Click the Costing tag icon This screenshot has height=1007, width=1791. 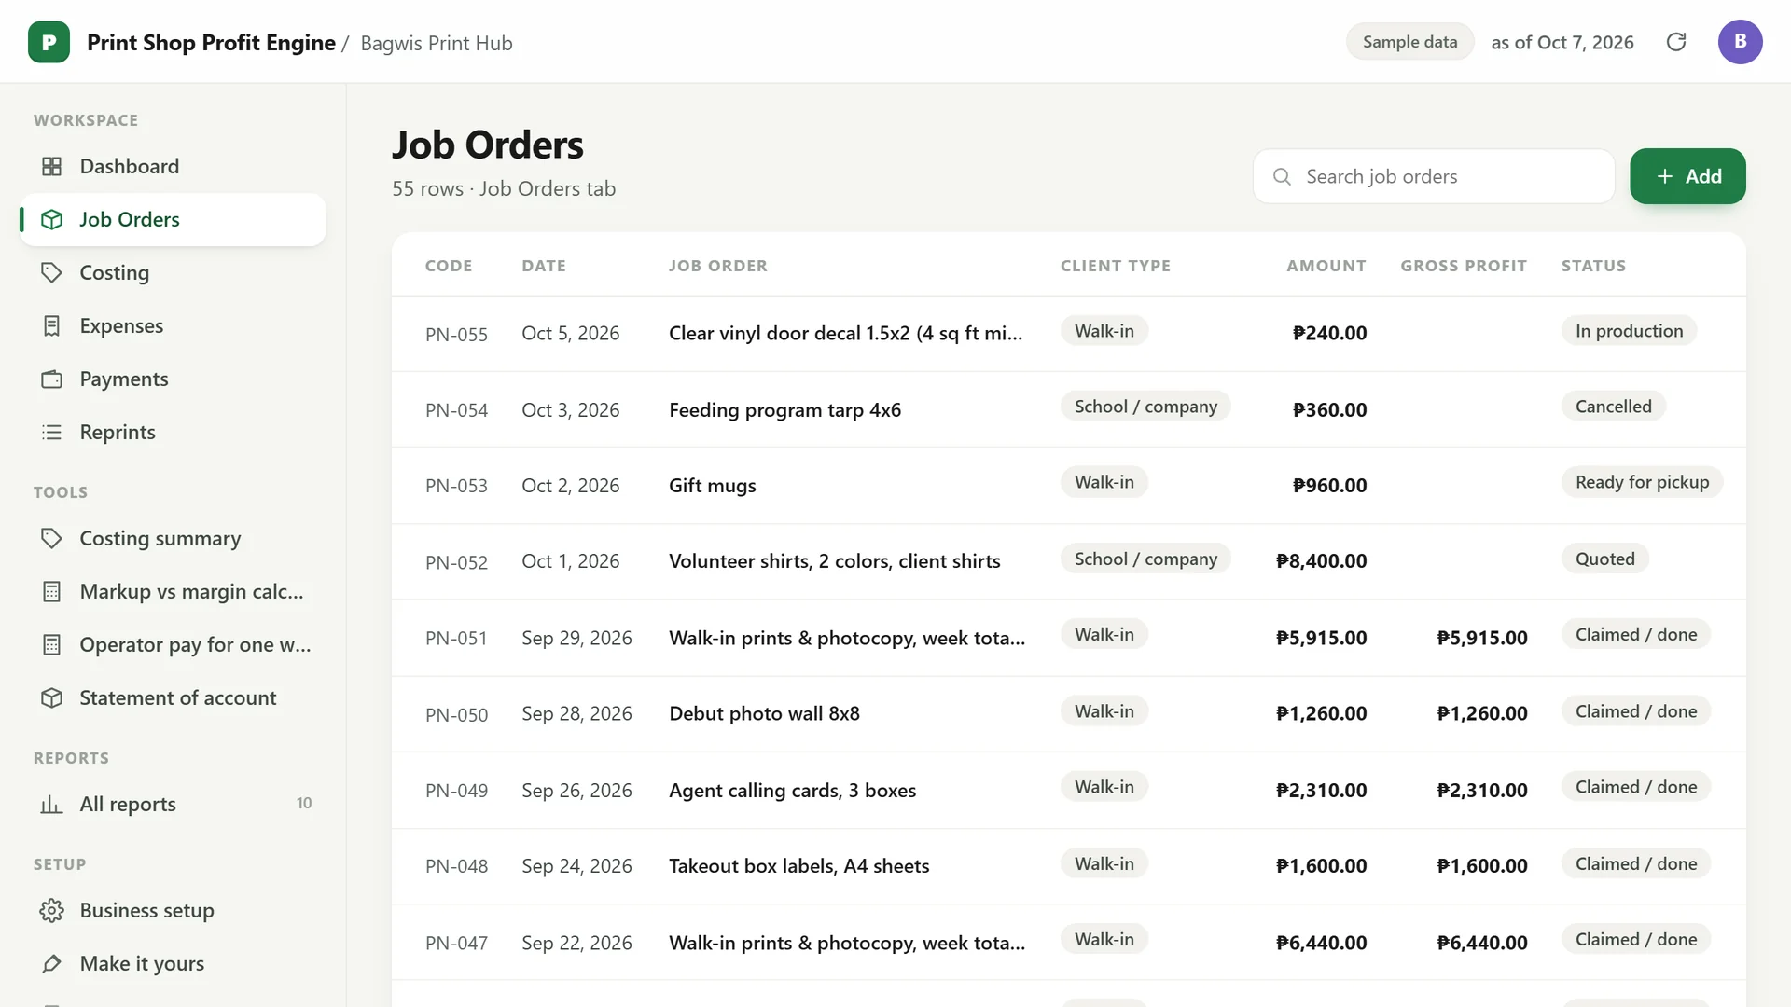coord(52,272)
